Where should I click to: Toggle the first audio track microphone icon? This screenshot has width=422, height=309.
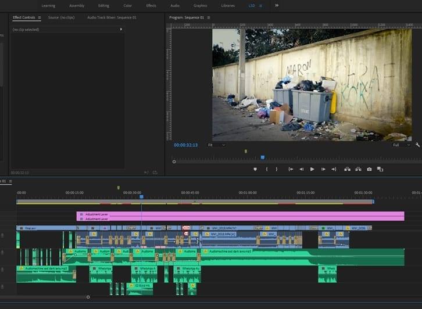[2, 236]
